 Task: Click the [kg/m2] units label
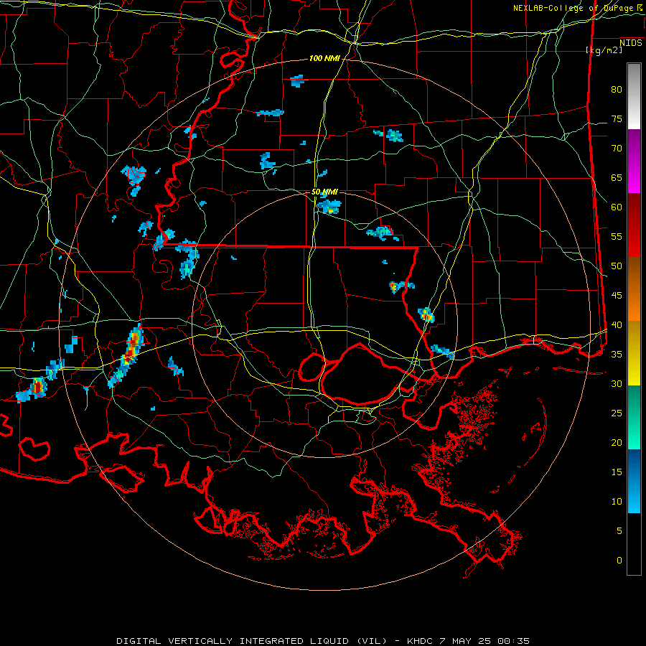604,50
